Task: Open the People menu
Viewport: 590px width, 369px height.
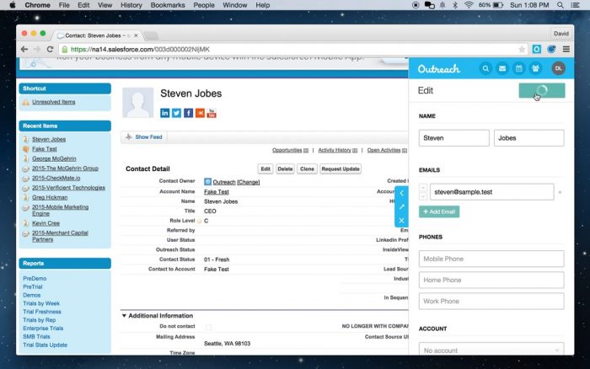Action: [204, 5]
